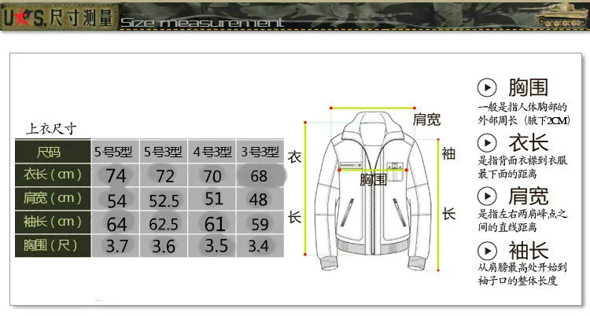Click the garment length value 70
This screenshot has width=590, height=316.
[x=212, y=176]
